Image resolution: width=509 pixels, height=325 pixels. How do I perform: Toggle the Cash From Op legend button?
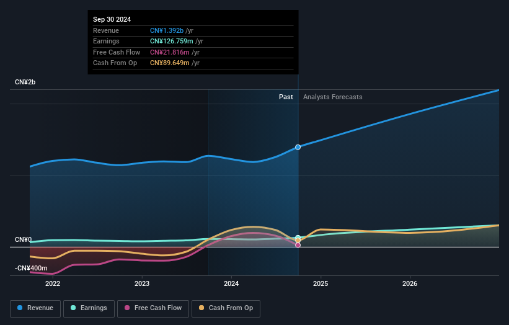click(226, 308)
